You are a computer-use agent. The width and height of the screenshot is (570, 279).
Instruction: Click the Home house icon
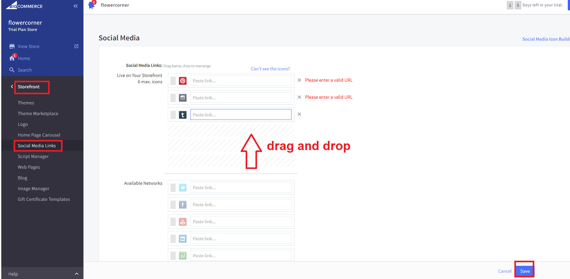click(12, 58)
